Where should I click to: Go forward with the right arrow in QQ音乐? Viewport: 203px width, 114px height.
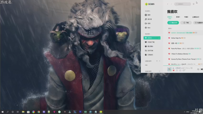click(x=171, y=4)
